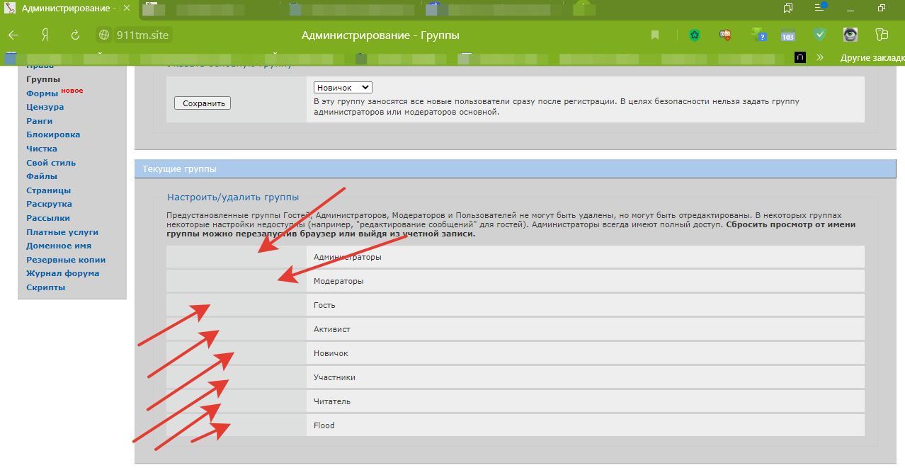The height and width of the screenshot is (470, 905).
Task: Open the green shield star extension
Action: tap(694, 35)
